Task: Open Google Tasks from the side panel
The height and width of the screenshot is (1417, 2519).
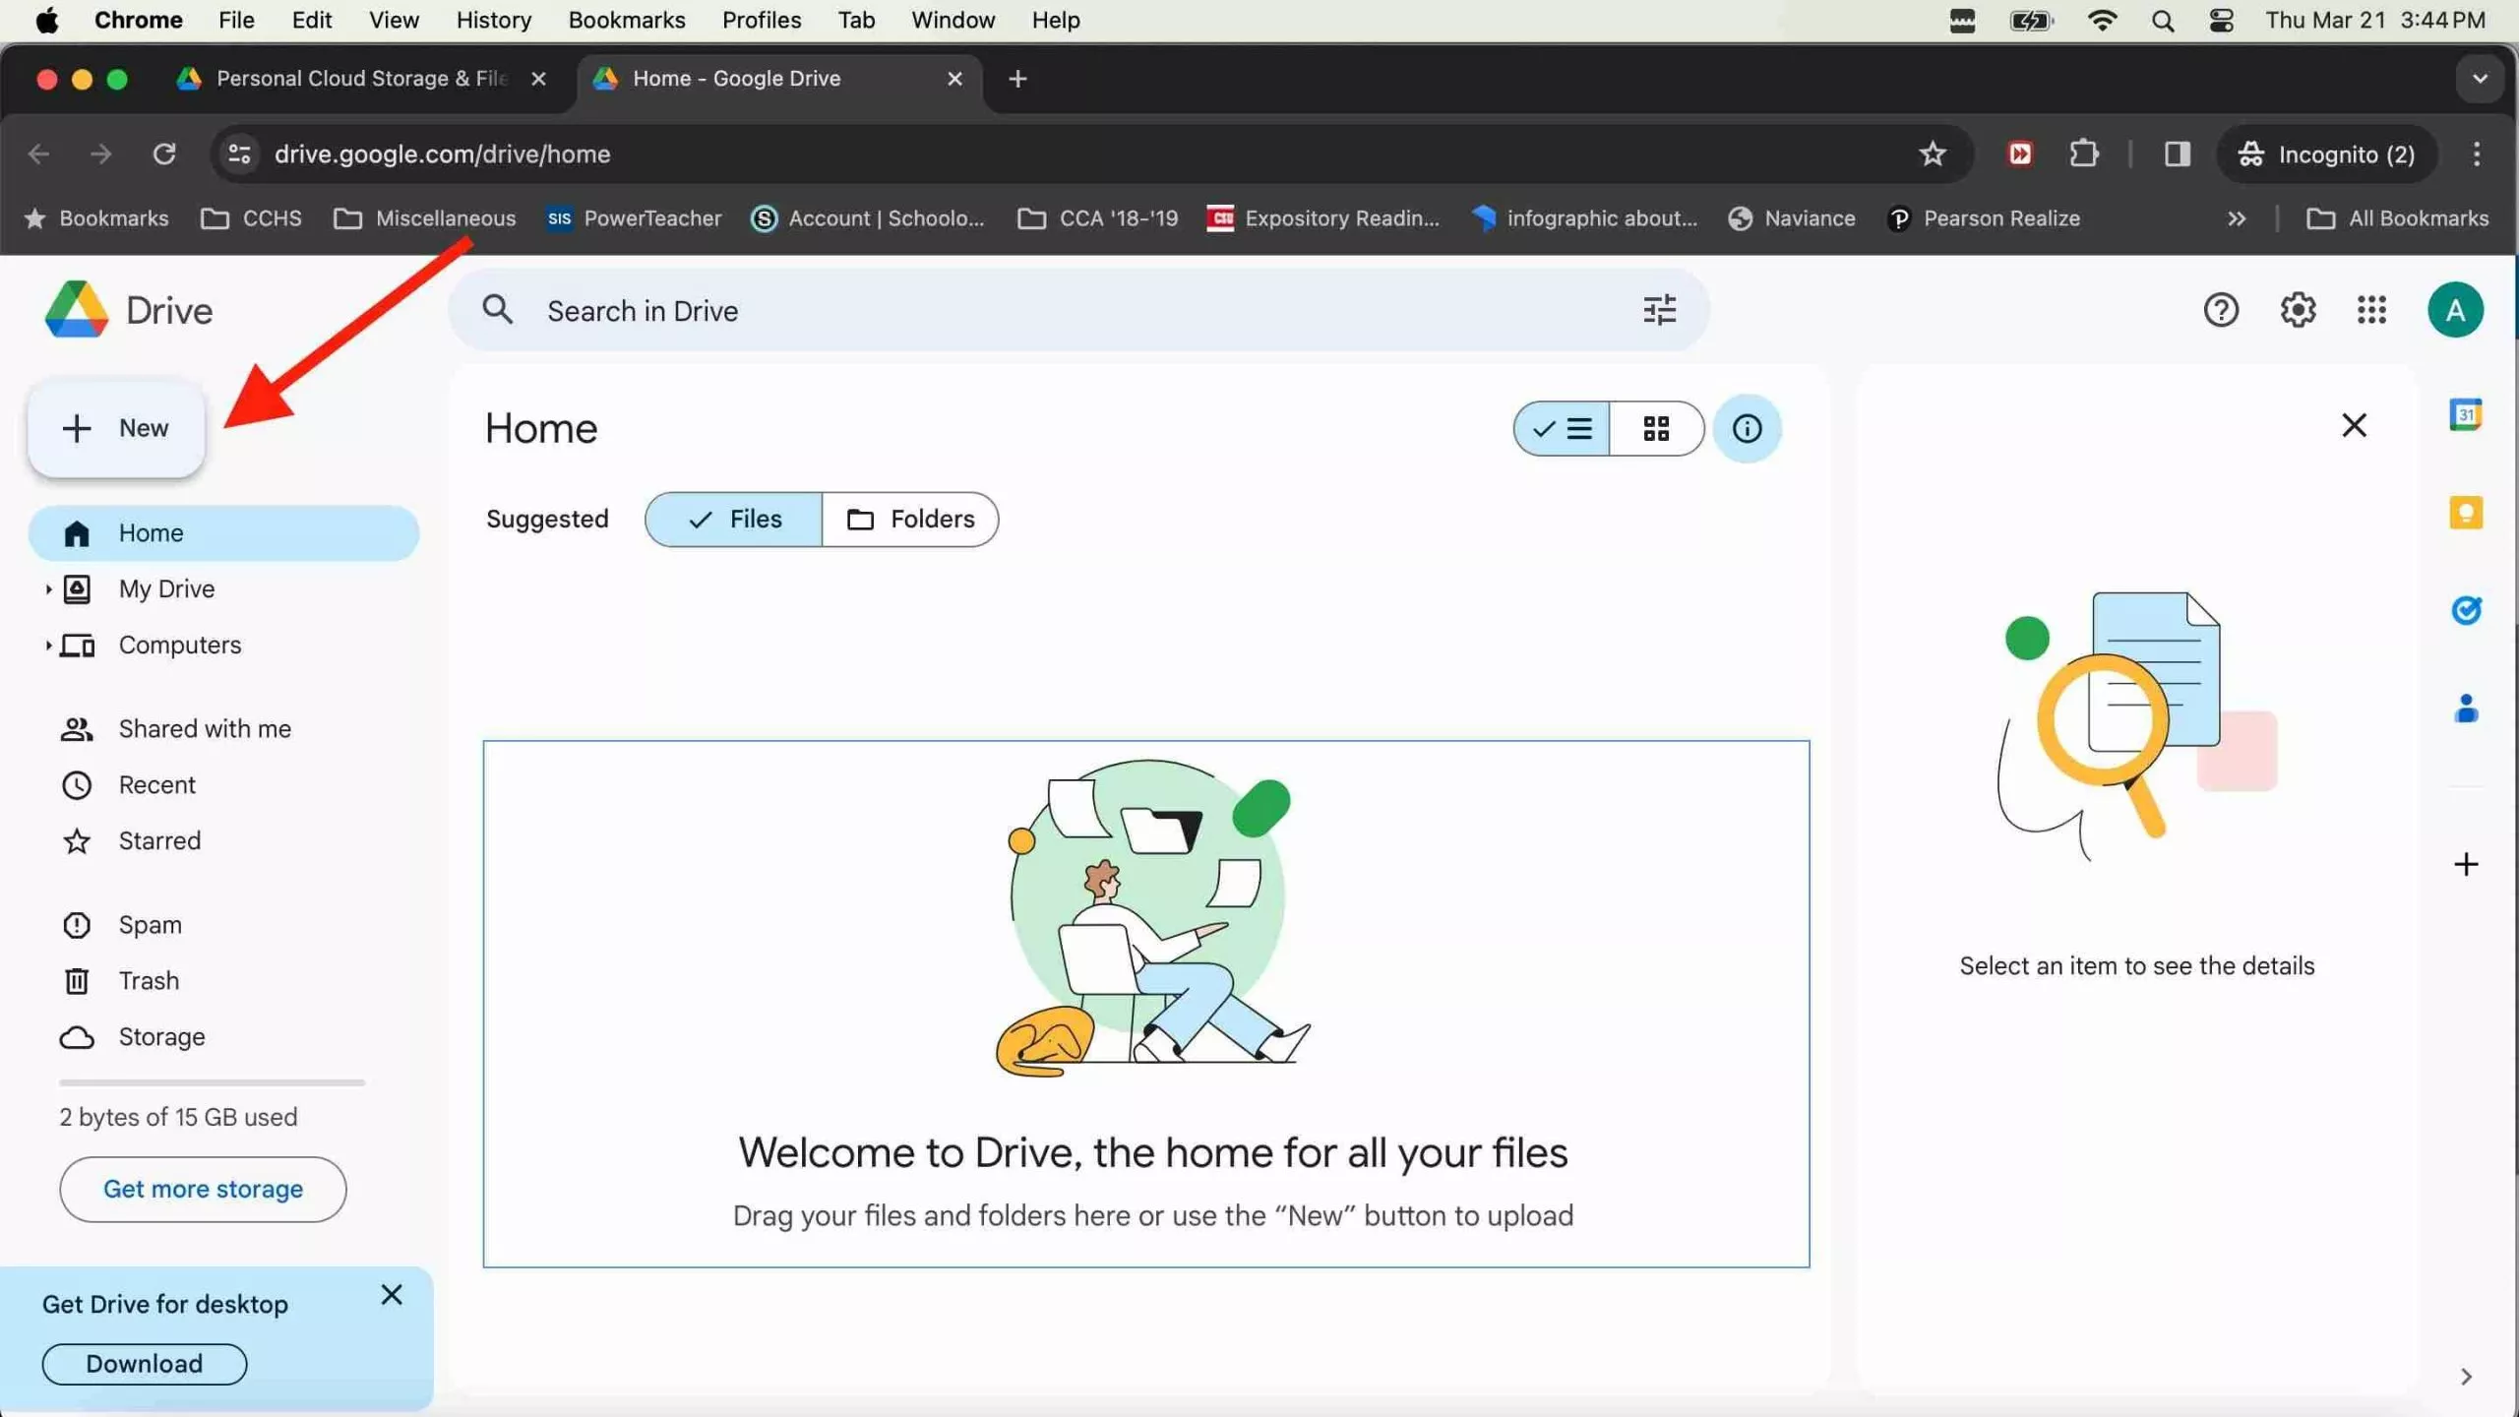Action: (x=2467, y=611)
